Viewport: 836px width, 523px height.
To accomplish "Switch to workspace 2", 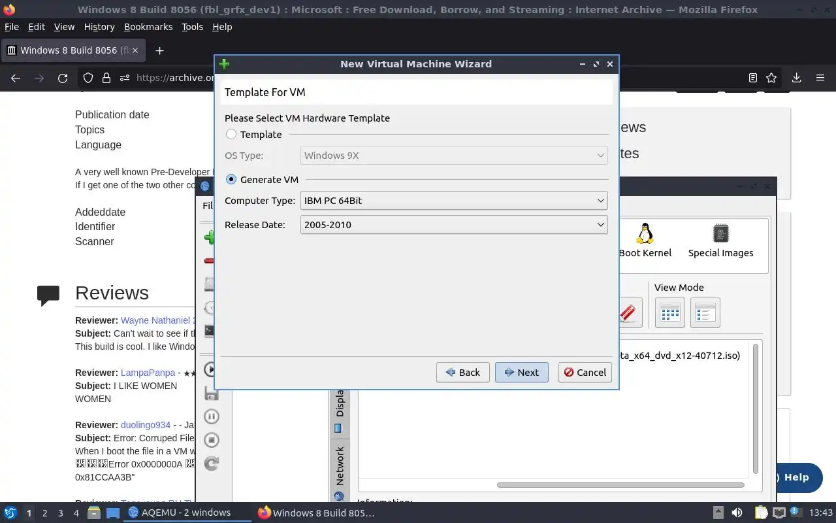I will click(44, 513).
